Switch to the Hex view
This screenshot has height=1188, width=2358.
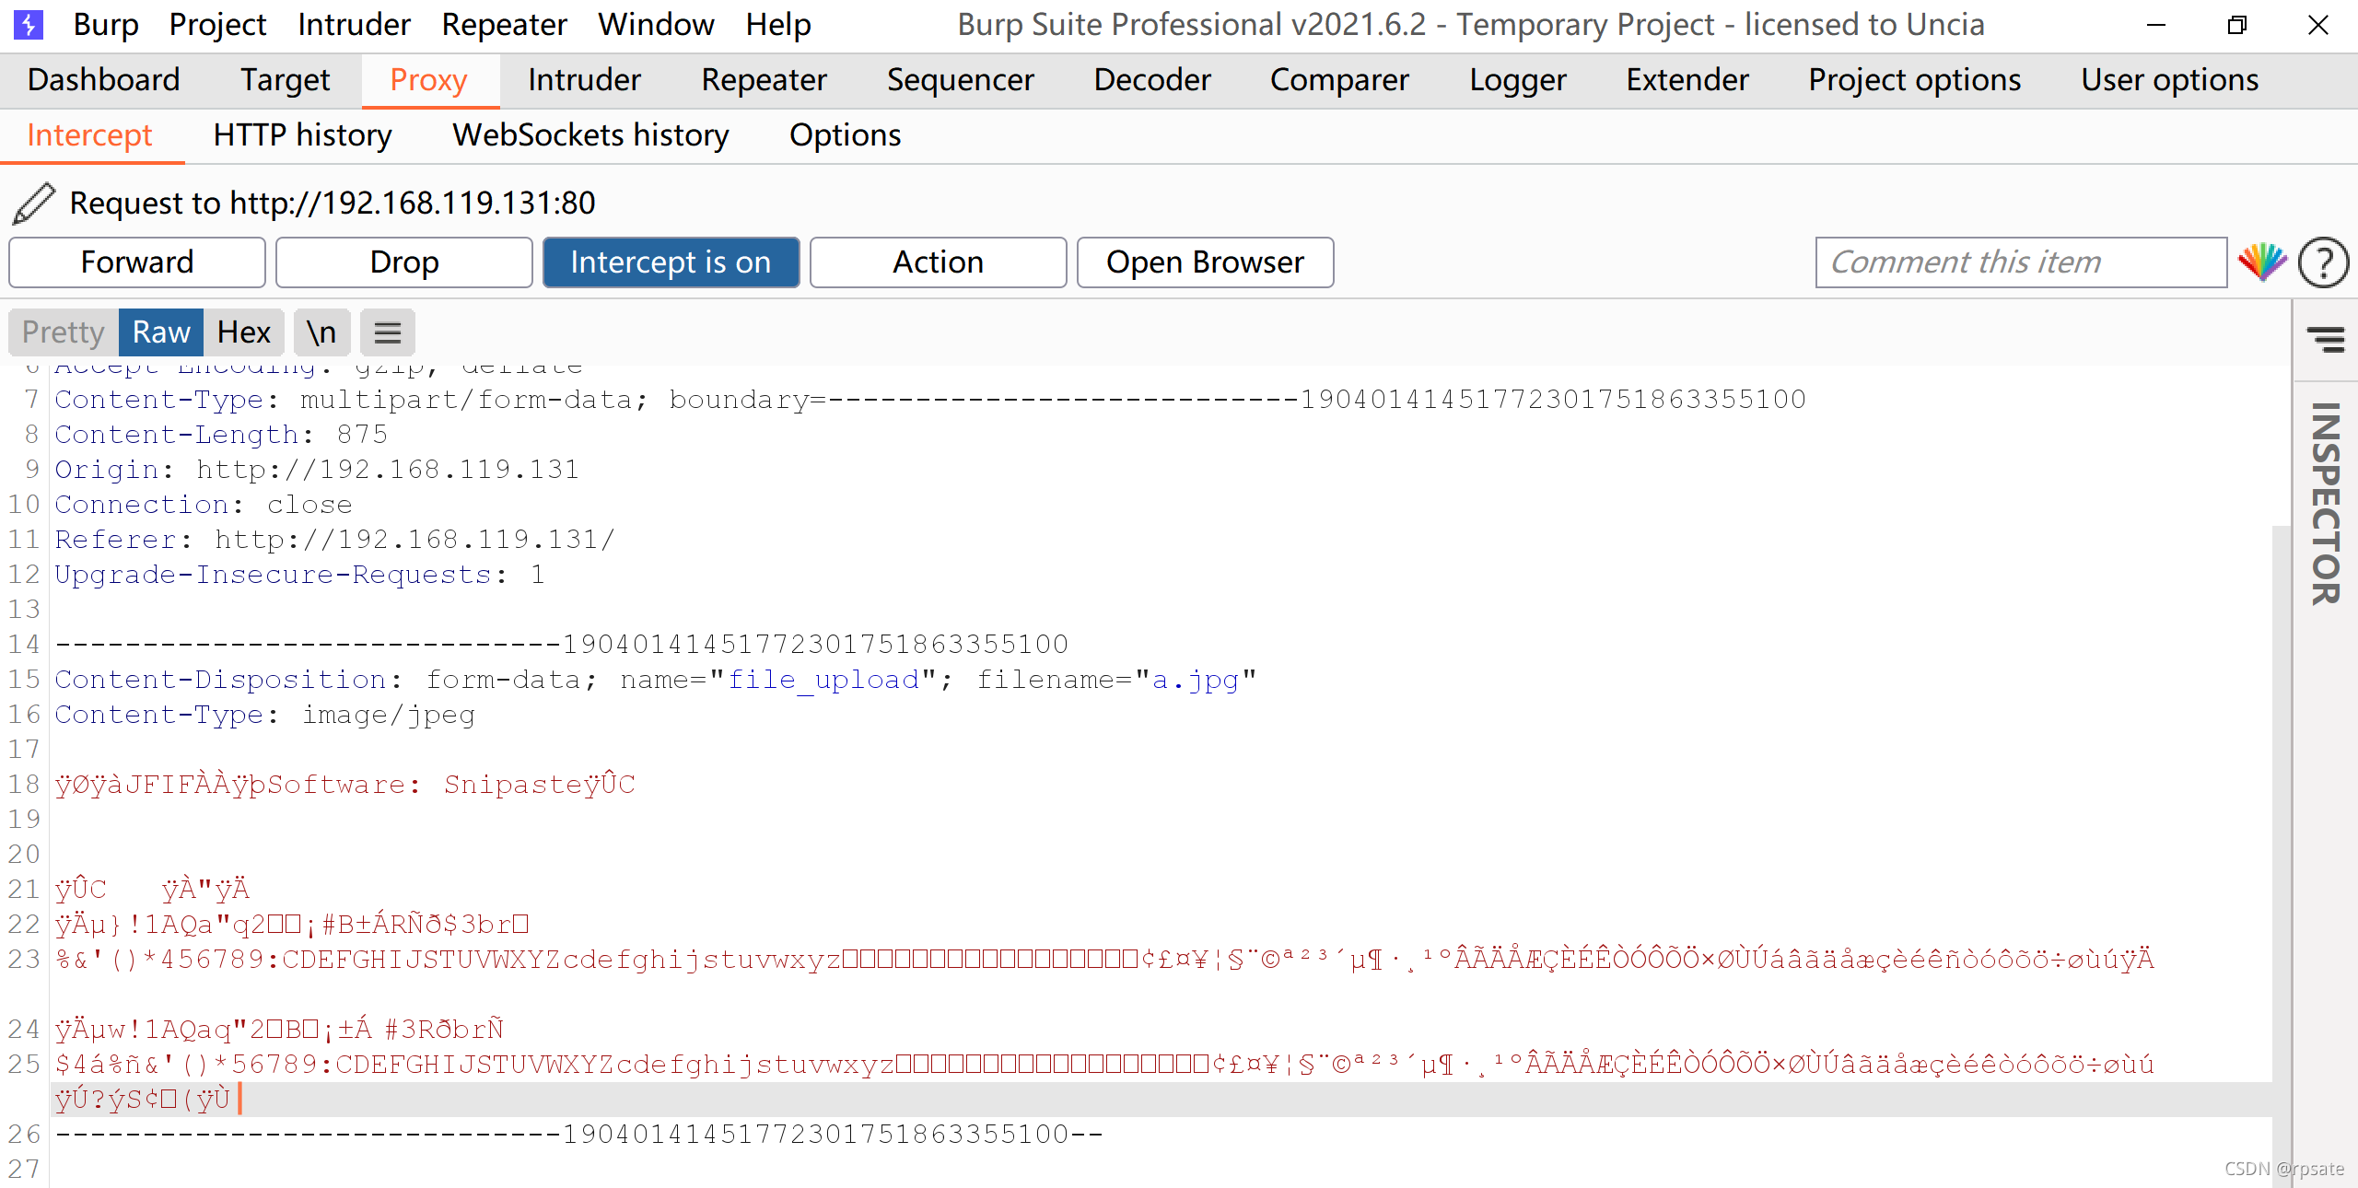point(243,332)
